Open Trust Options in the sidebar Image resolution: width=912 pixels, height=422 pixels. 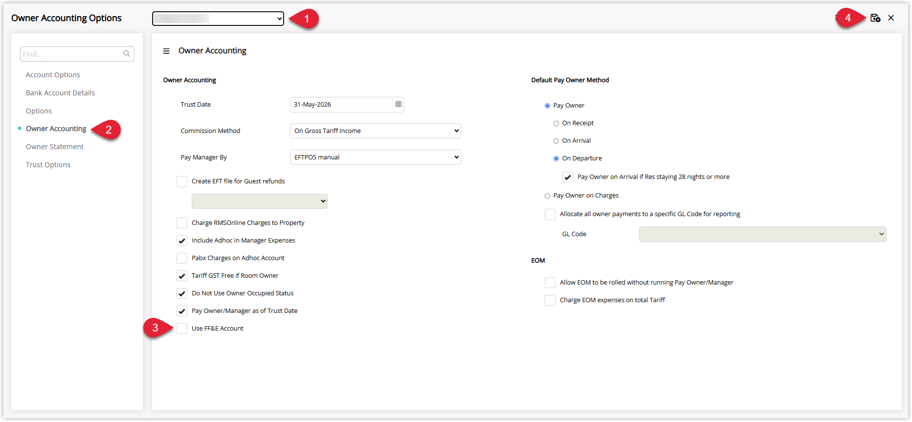pyautogui.click(x=48, y=165)
